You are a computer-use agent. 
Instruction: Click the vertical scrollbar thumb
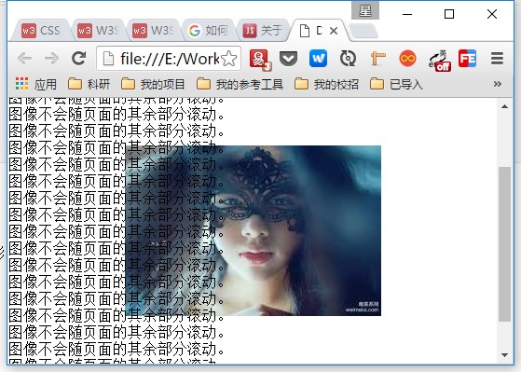coord(505,244)
